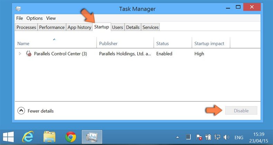Switch to the Performance tab

coord(52,27)
